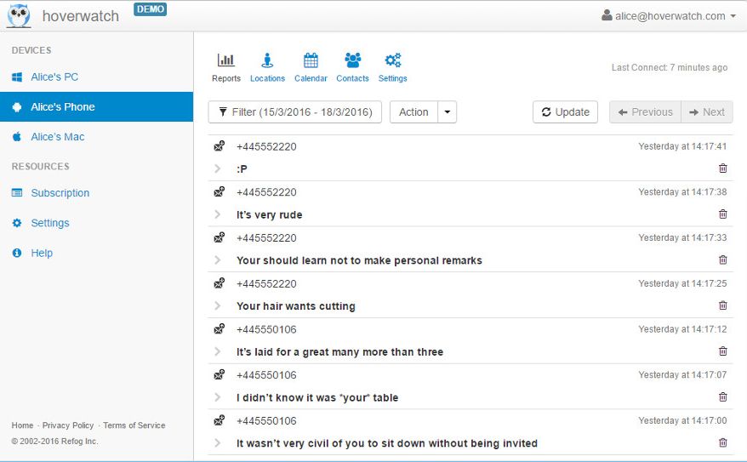
Task: Open the Subscription page
Action: coord(60,193)
